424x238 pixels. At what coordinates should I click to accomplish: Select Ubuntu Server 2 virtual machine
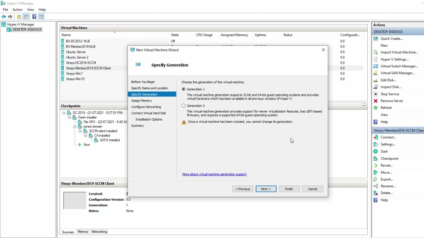77,57
